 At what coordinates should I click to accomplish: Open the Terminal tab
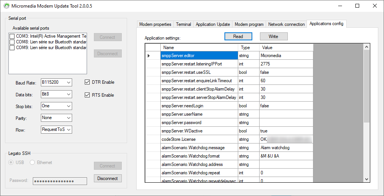coord(183,24)
